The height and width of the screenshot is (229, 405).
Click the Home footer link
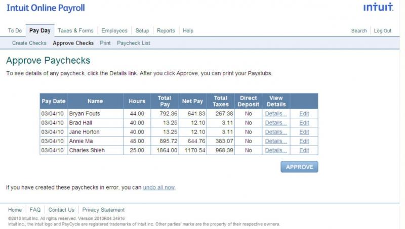(15, 210)
